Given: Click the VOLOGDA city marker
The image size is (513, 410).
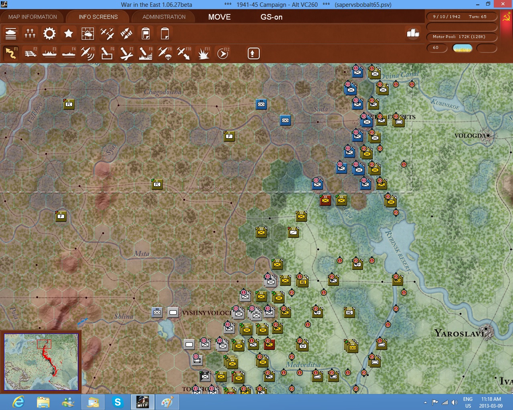Looking at the screenshot, I should [488, 136].
